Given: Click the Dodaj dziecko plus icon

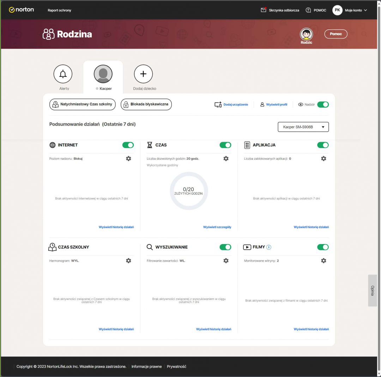Looking at the screenshot, I should (143, 74).
